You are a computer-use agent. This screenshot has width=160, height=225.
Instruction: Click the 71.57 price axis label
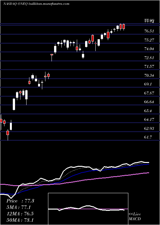pos(149,67)
